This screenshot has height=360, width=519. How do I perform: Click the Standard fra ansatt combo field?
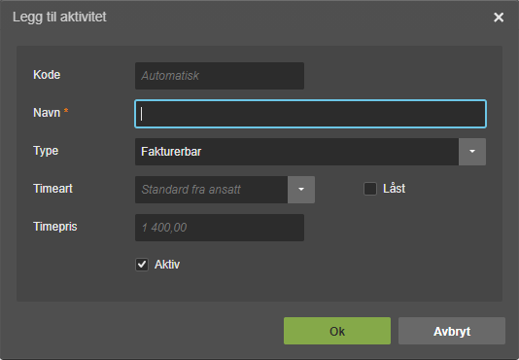[x=211, y=190]
